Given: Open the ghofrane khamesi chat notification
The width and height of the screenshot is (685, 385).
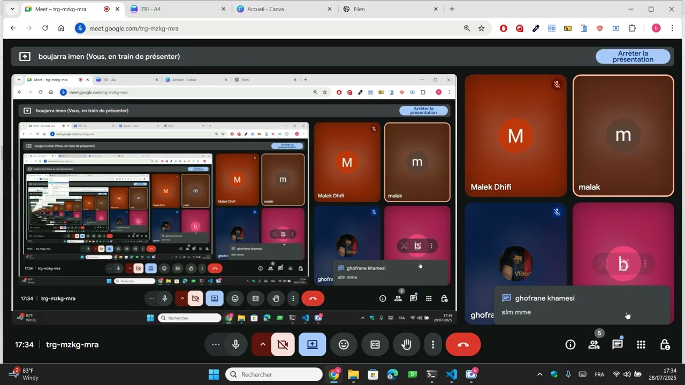Looking at the screenshot, I should 582,305.
